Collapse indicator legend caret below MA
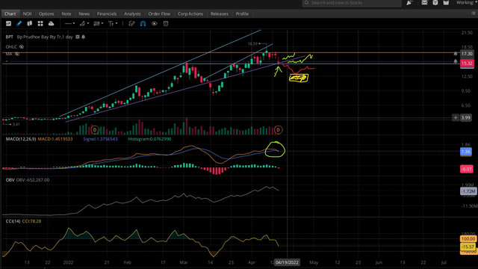This screenshot has width=478, height=269. pyautogui.click(x=7, y=61)
